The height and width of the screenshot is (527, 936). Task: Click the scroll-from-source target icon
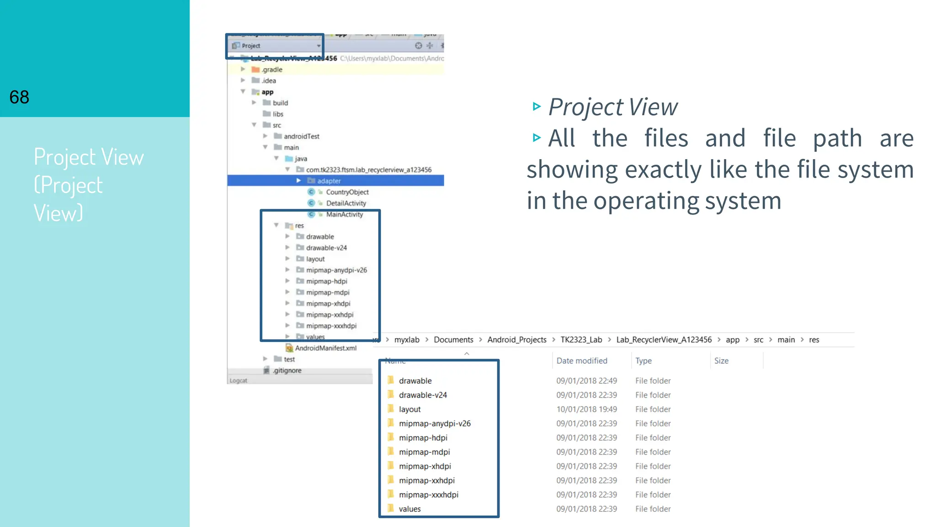(418, 46)
